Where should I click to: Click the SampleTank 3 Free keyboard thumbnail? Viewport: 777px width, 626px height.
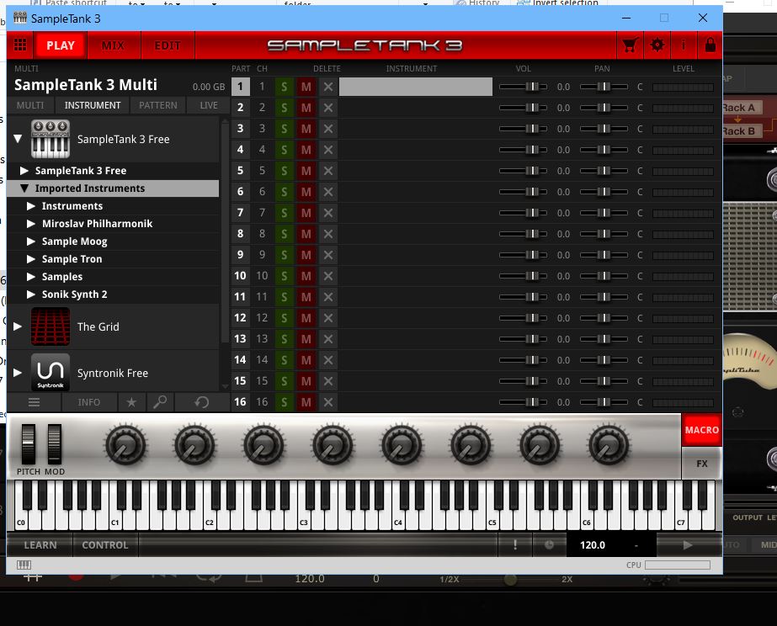(50, 139)
